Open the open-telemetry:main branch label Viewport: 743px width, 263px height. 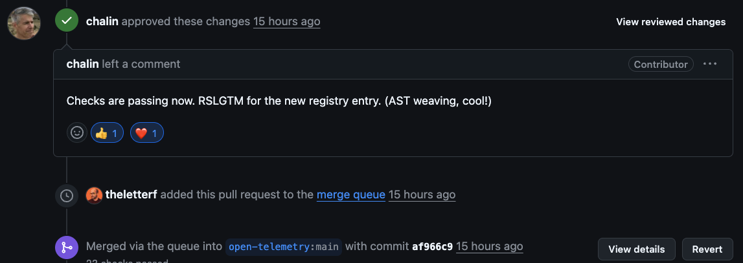tap(283, 247)
